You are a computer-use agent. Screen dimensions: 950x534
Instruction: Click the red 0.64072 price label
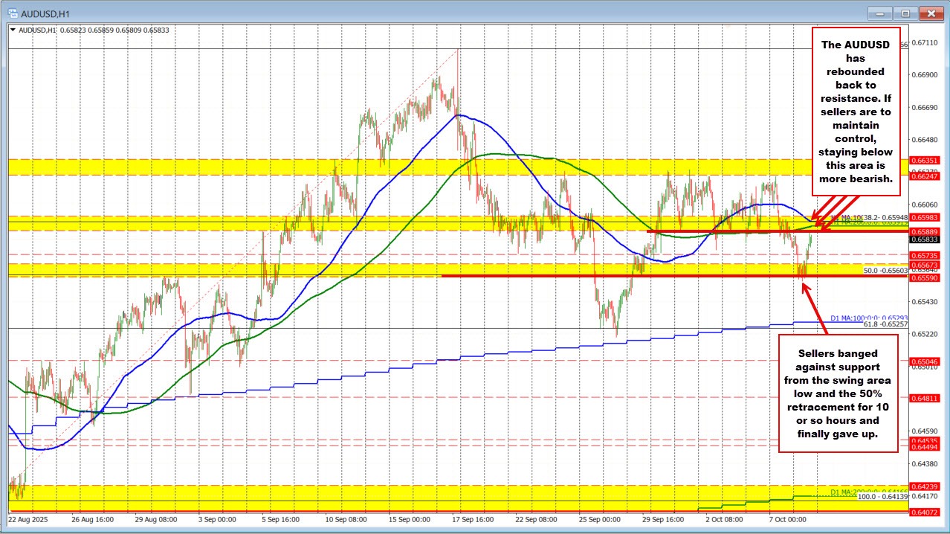tap(924, 512)
